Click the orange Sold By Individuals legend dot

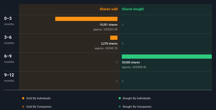pyautogui.click(x=23, y=98)
